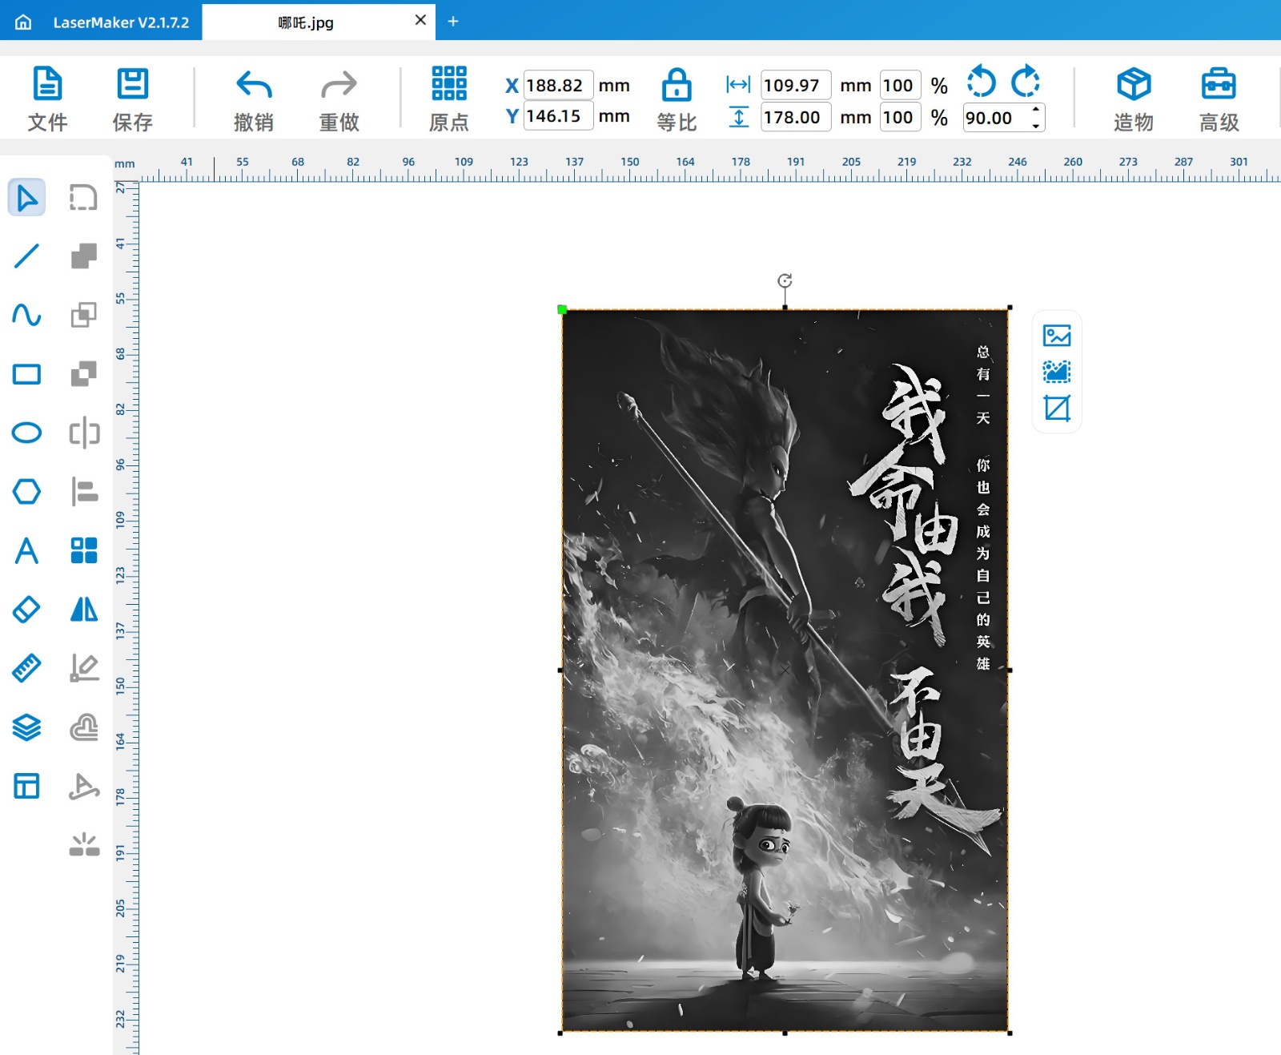Open the four-square array grid icon

[x=83, y=551]
